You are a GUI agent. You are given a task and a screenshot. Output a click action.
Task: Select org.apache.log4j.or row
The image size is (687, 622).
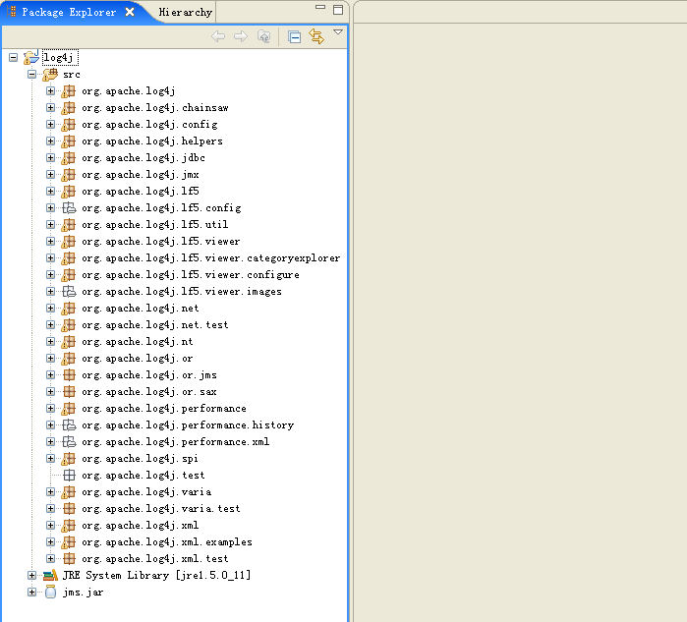coord(138,359)
